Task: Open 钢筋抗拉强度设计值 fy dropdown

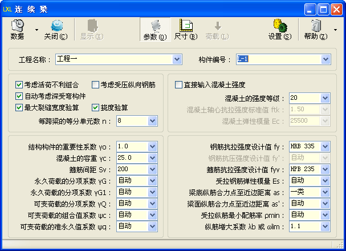Action: [325, 147]
